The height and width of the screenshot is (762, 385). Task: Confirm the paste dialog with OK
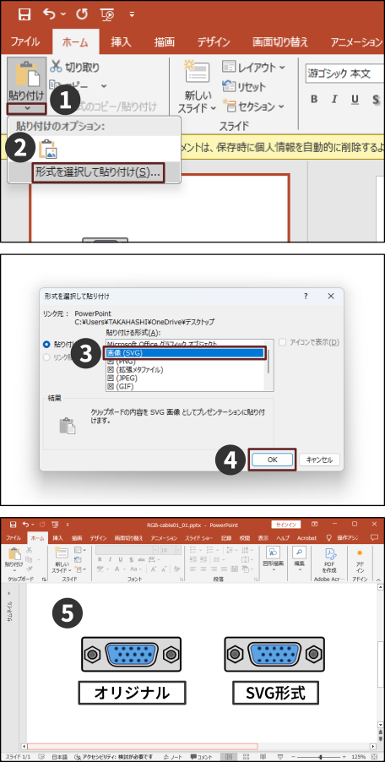coord(273,460)
